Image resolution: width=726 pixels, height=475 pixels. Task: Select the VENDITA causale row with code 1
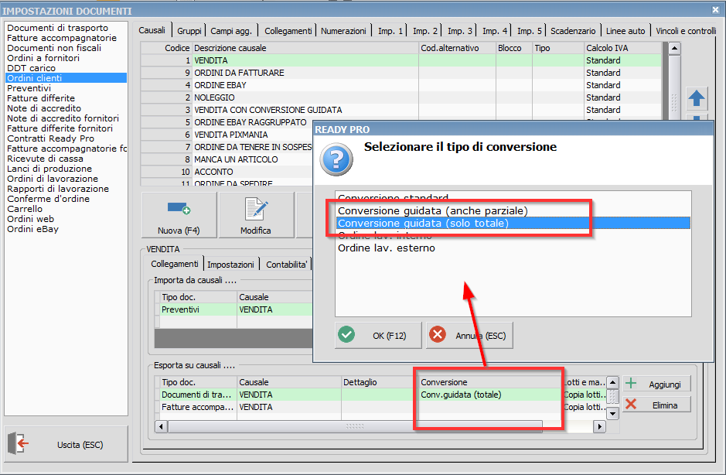(401, 60)
